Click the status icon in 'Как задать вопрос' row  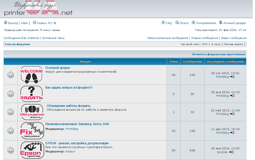point(11,94)
